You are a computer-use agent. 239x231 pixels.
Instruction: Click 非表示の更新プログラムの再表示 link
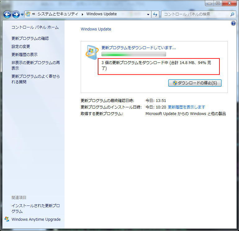(36, 65)
